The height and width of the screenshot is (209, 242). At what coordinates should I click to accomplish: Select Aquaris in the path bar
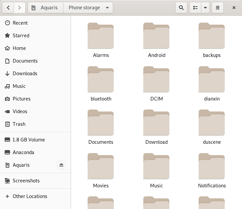point(46,8)
